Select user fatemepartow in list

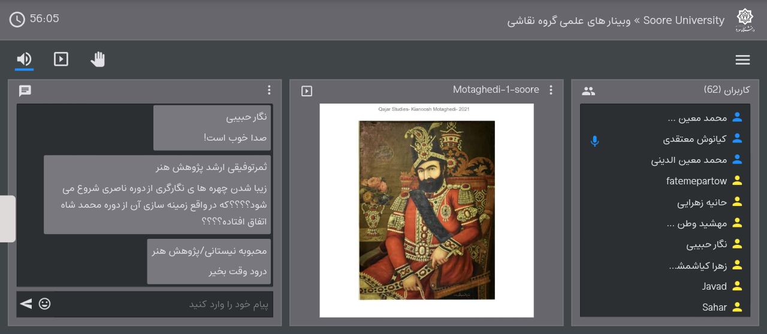click(696, 181)
